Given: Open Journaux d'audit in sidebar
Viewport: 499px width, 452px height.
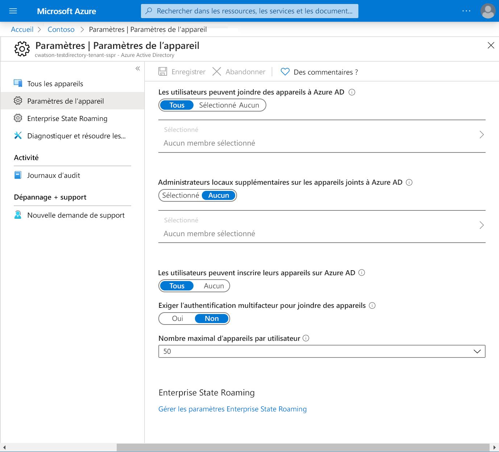Looking at the screenshot, I should [x=72, y=175].
